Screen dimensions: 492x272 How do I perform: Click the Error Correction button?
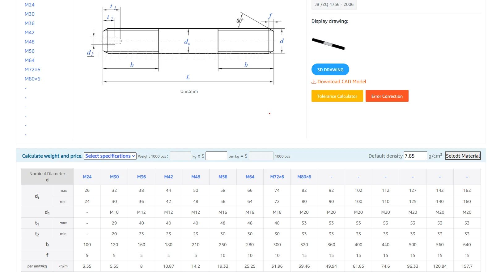[x=387, y=96]
